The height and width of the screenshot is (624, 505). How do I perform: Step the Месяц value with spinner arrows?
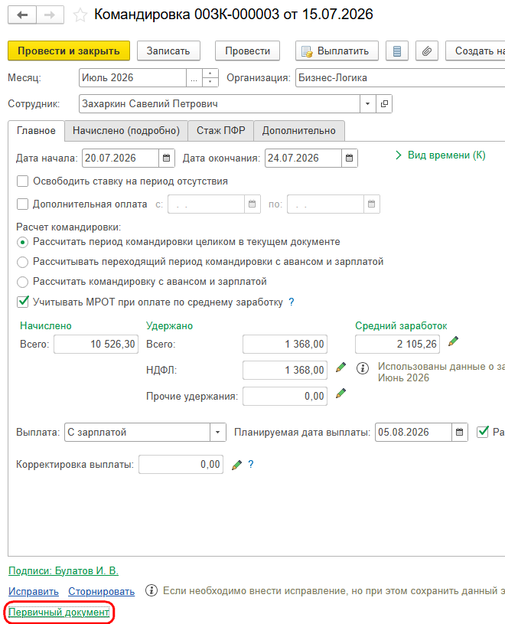click(x=210, y=78)
